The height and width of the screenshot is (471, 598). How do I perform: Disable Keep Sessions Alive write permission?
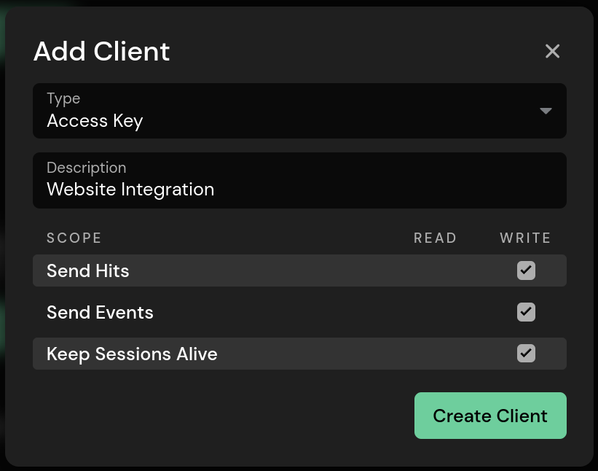(526, 354)
